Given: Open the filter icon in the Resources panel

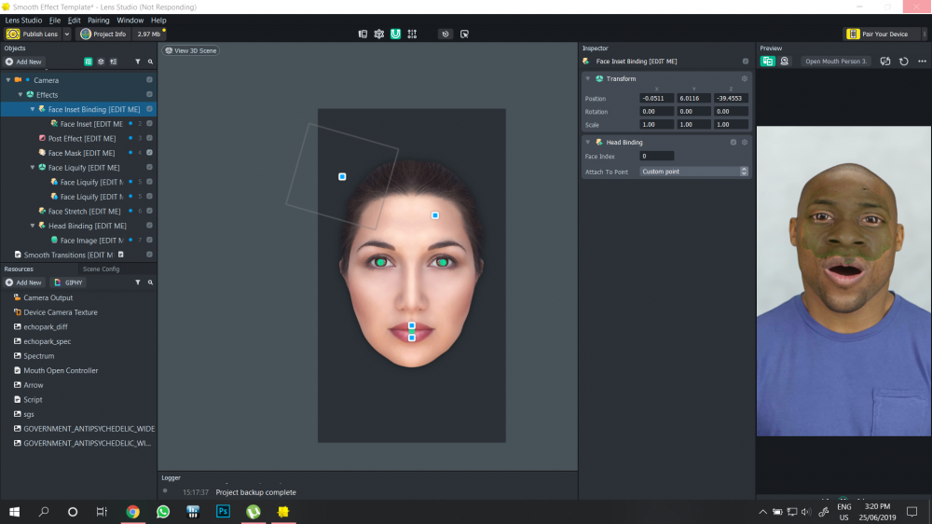Looking at the screenshot, I should (x=138, y=283).
